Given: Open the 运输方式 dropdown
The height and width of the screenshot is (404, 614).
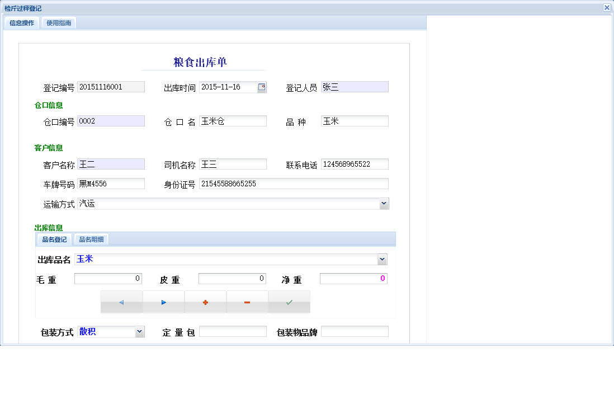Looking at the screenshot, I should [x=384, y=203].
